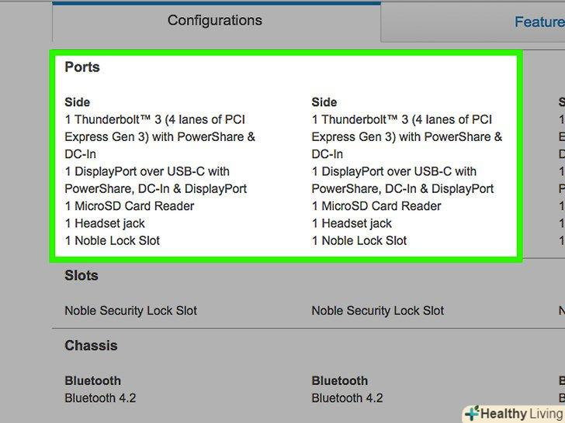Viewport: 565px width, 423px height.
Task: Click the Slots section heading
Action: coord(81,276)
